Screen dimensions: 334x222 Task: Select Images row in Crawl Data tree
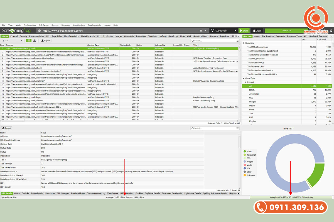point(287,102)
